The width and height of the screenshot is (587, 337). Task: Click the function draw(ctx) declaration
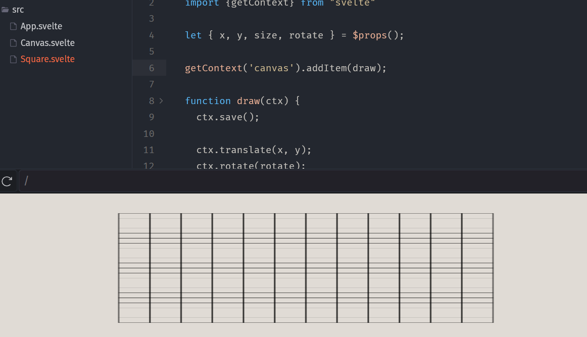pyautogui.click(x=242, y=101)
